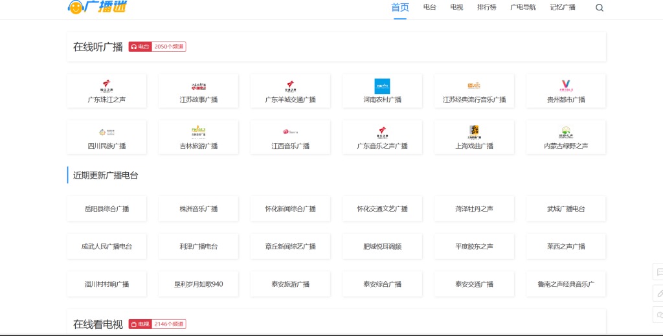
Task: Click the comment icon on right edge
Action: 658,272
